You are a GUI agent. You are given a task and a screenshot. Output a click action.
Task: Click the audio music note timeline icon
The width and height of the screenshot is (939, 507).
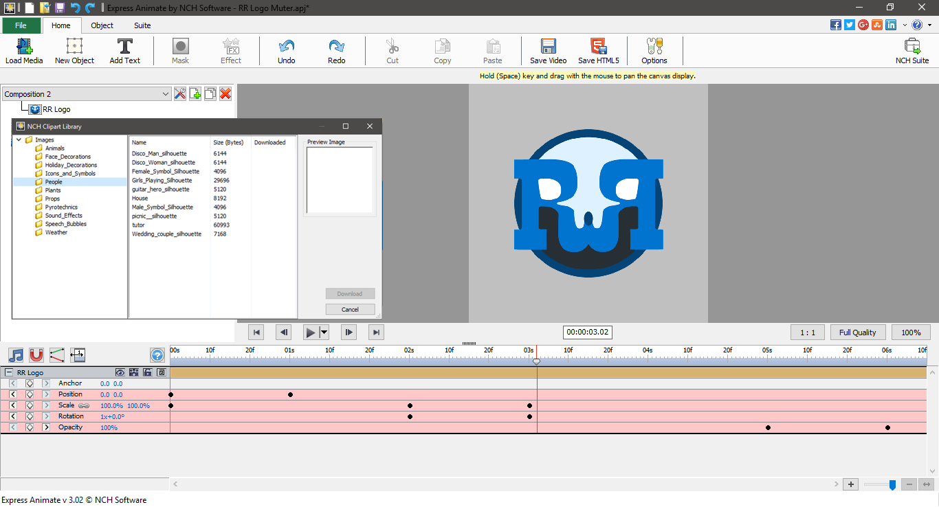click(16, 355)
